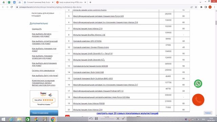The height and width of the screenshot is (122, 217).
Task: Open the Yandex Market rating badge
Action: 44,99
